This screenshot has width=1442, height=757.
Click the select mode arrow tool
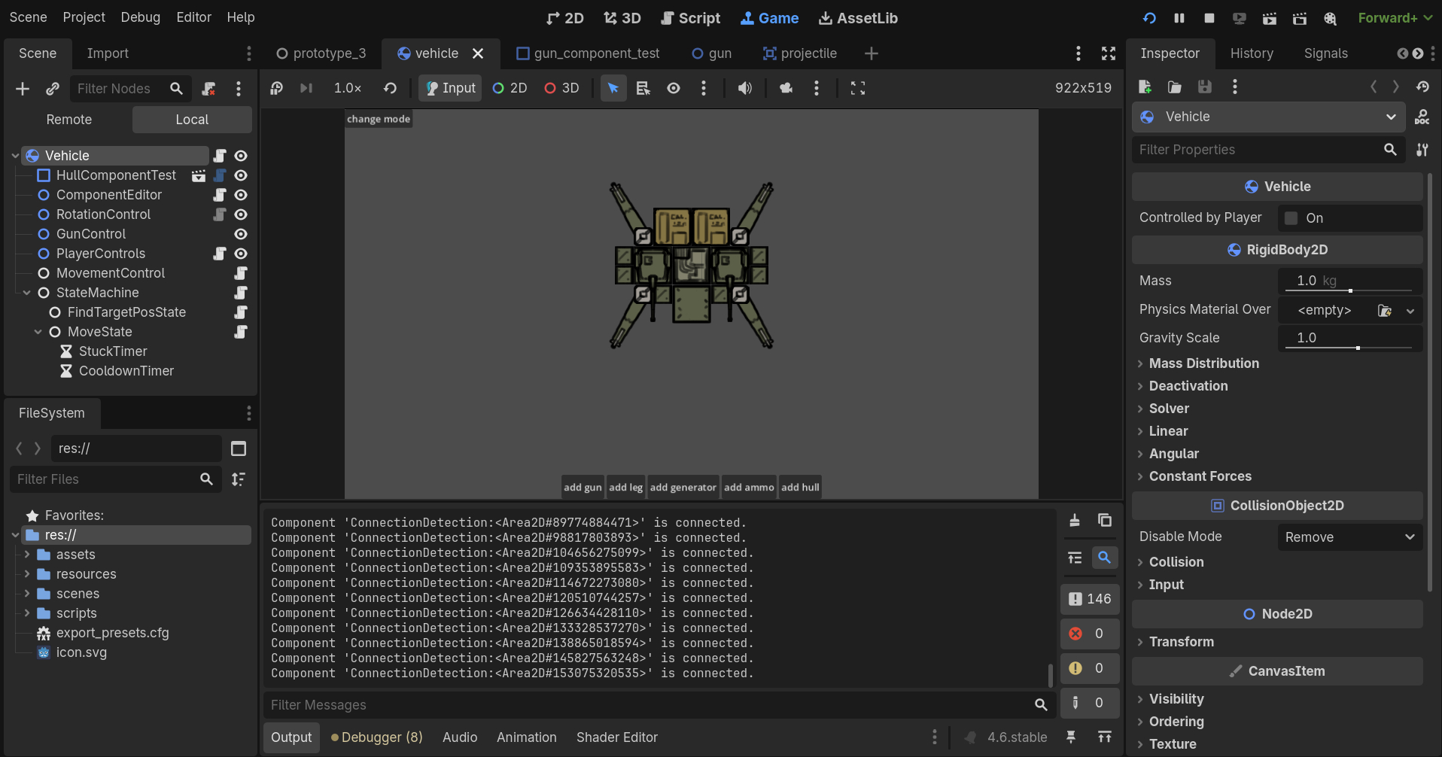coord(613,88)
